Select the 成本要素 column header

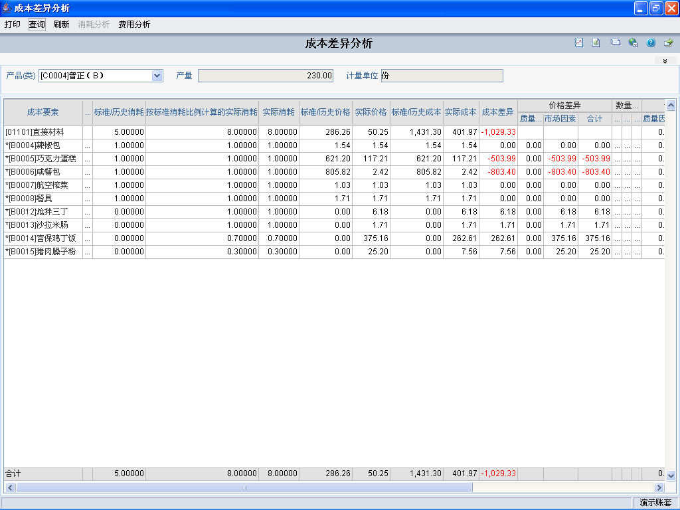click(43, 112)
